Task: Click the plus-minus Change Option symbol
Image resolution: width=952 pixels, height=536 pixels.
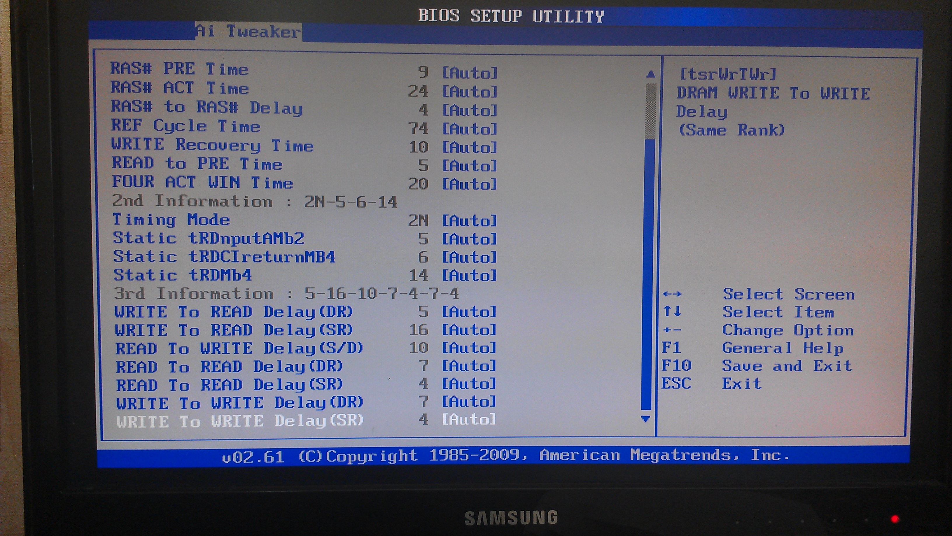Action: [x=672, y=330]
